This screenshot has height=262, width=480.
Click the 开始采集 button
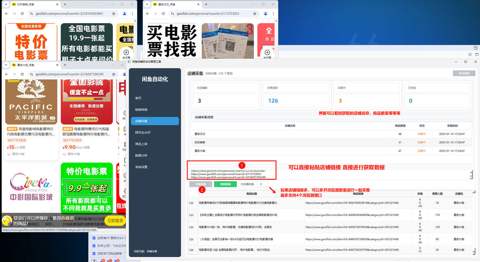point(201,184)
